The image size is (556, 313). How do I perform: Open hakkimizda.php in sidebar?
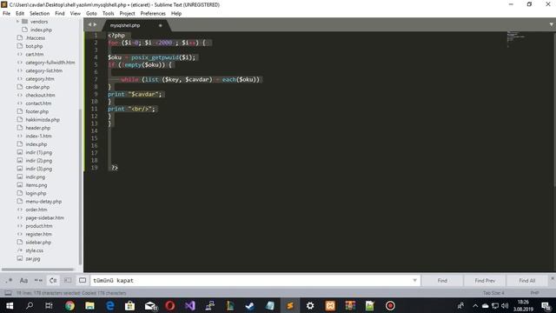click(x=43, y=120)
